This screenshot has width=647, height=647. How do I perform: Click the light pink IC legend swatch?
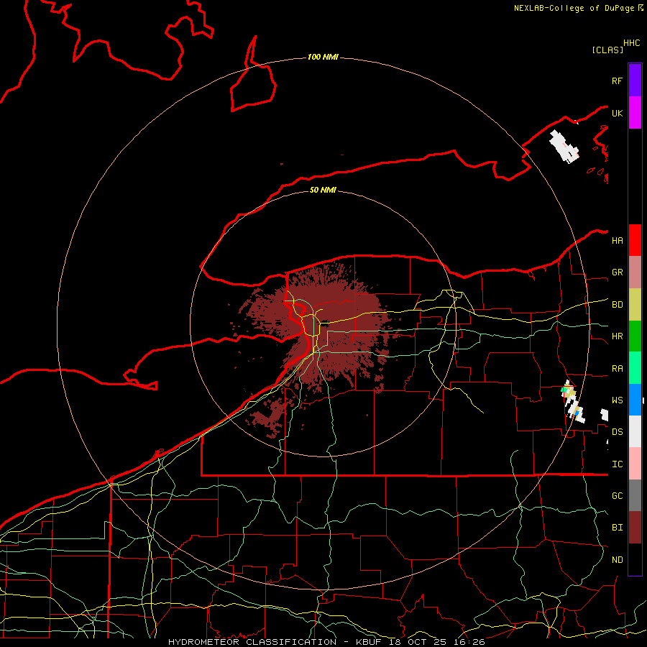pyautogui.click(x=635, y=464)
